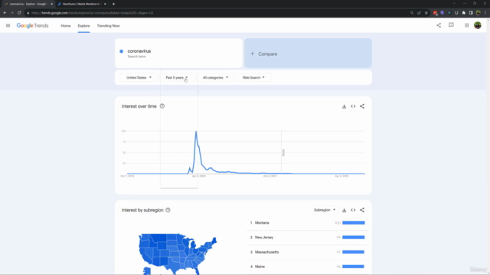
Task: Open the Trending Now nav tab
Action: (108, 26)
